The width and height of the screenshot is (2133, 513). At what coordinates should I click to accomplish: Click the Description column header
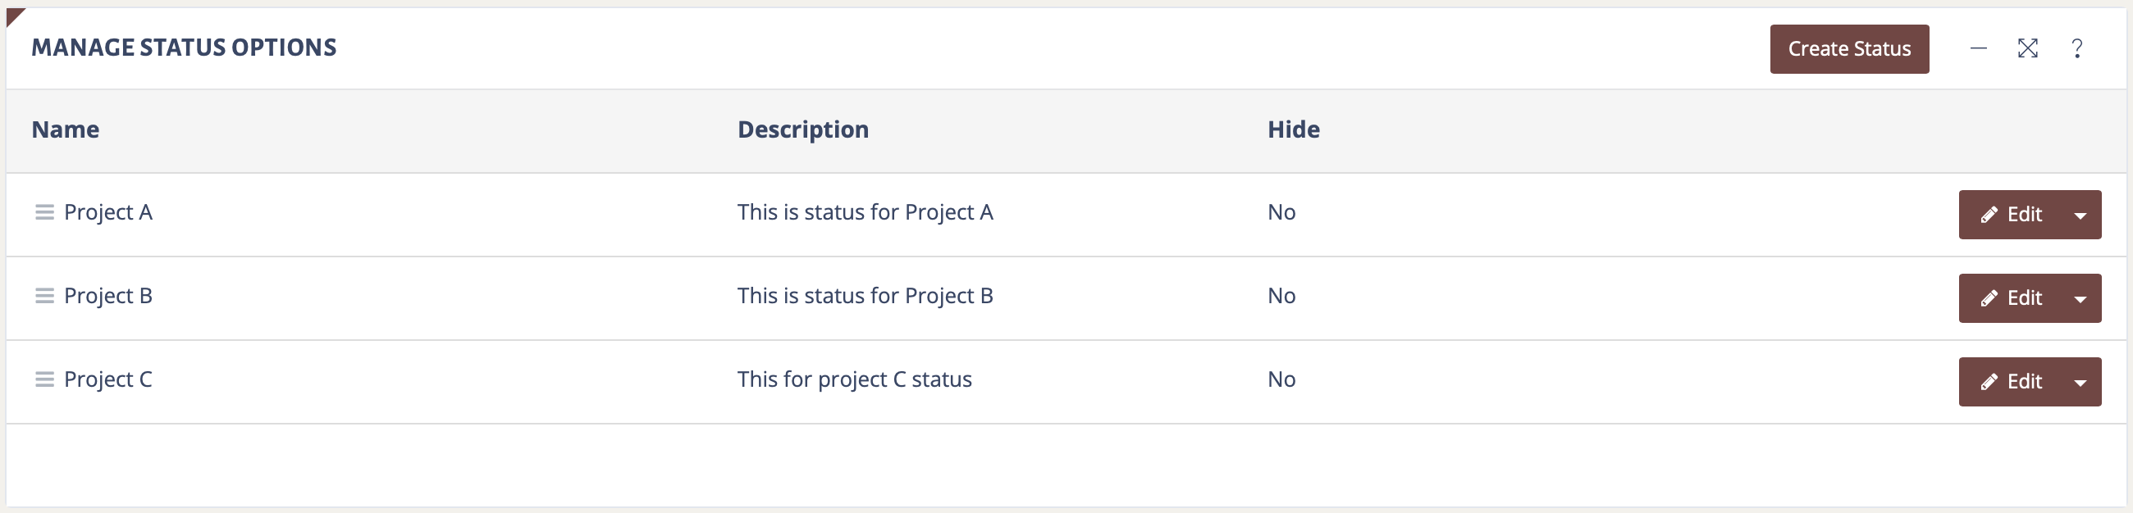pos(802,130)
